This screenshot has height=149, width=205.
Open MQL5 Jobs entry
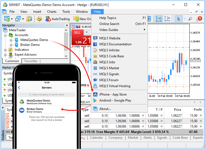[119, 62]
